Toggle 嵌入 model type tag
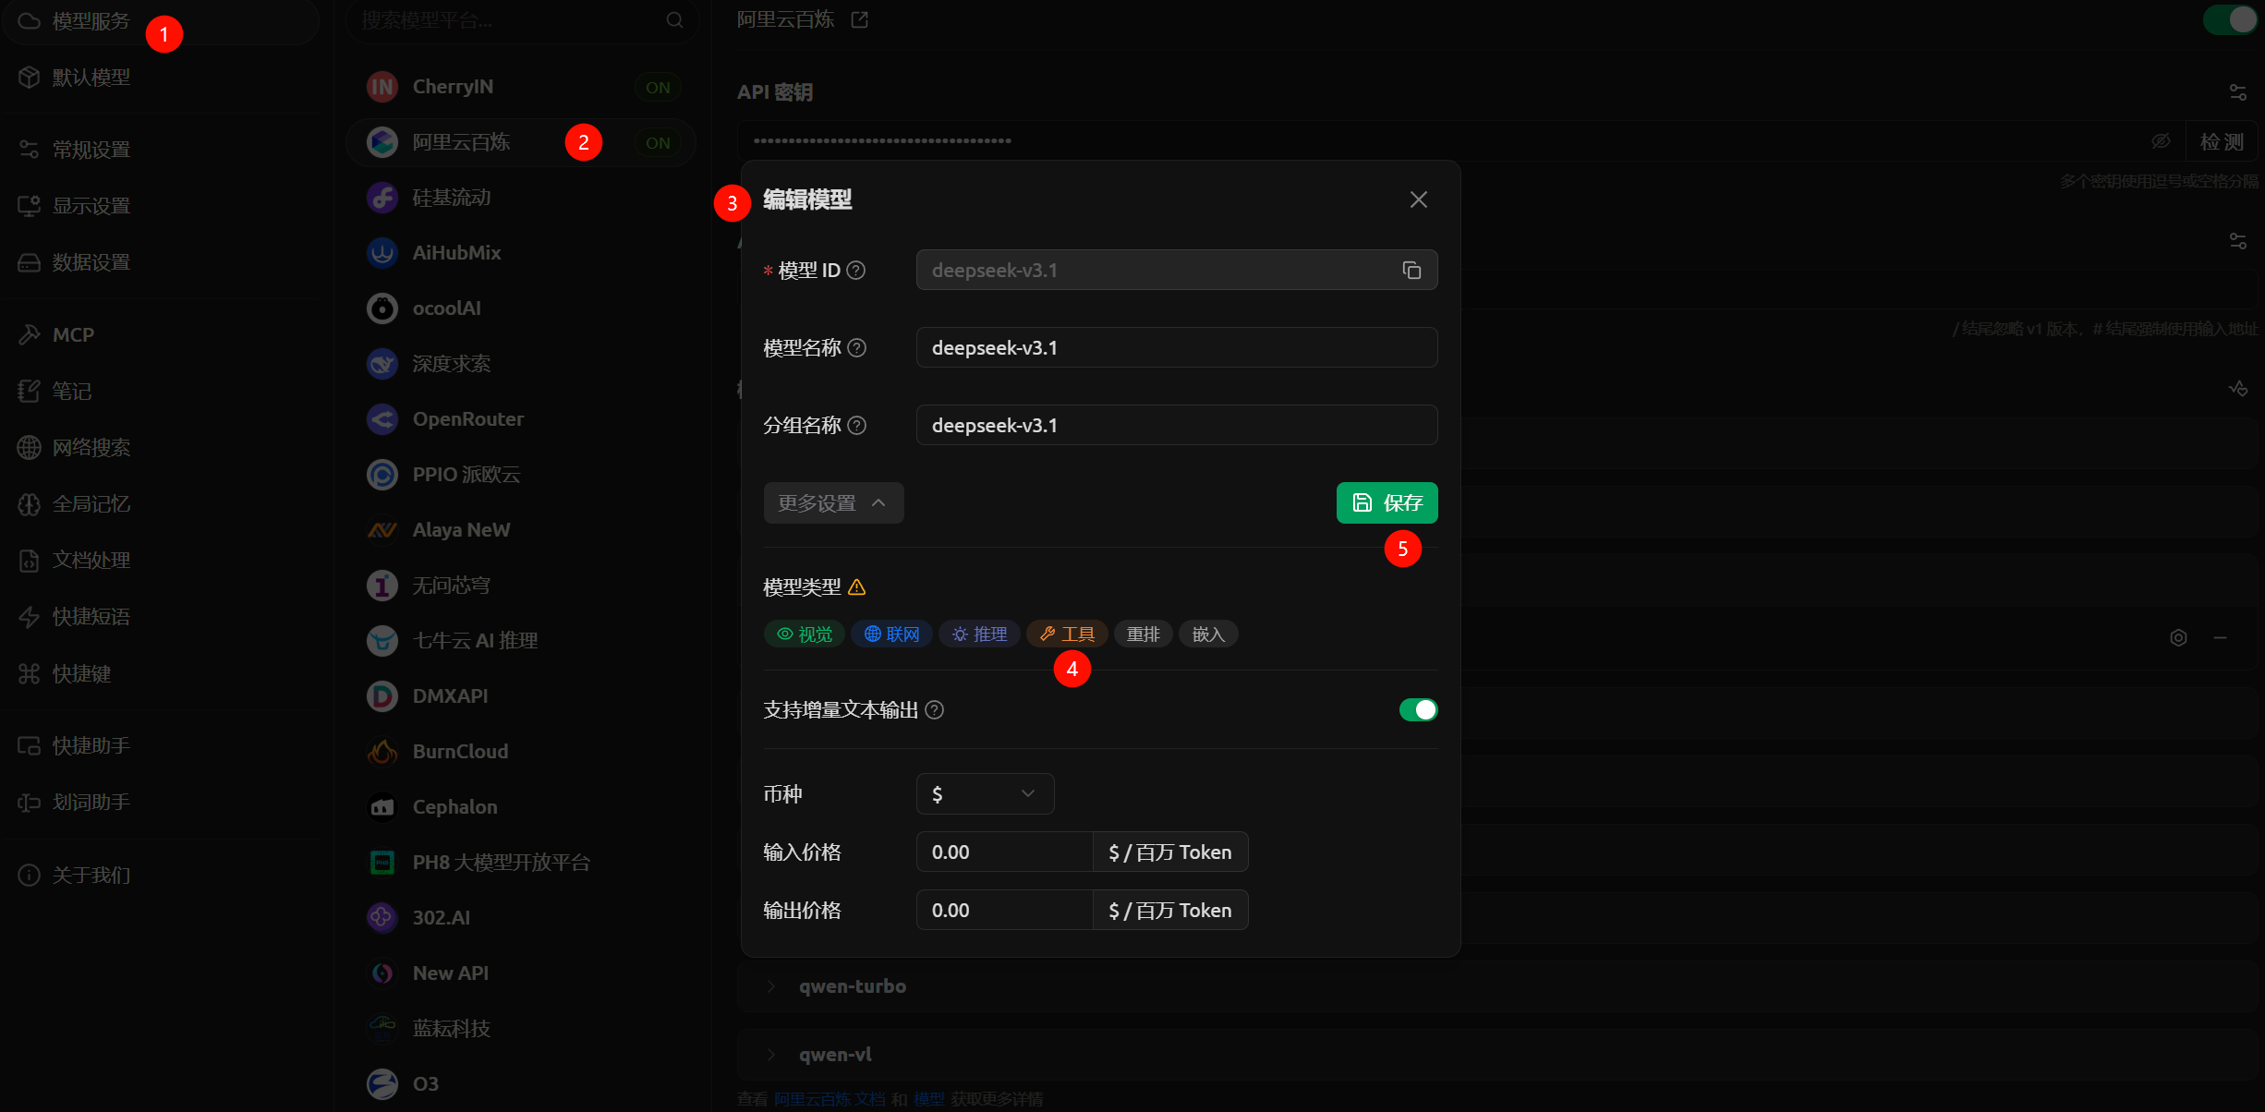The width and height of the screenshot is (2265, 1112). pos(1208,634)
